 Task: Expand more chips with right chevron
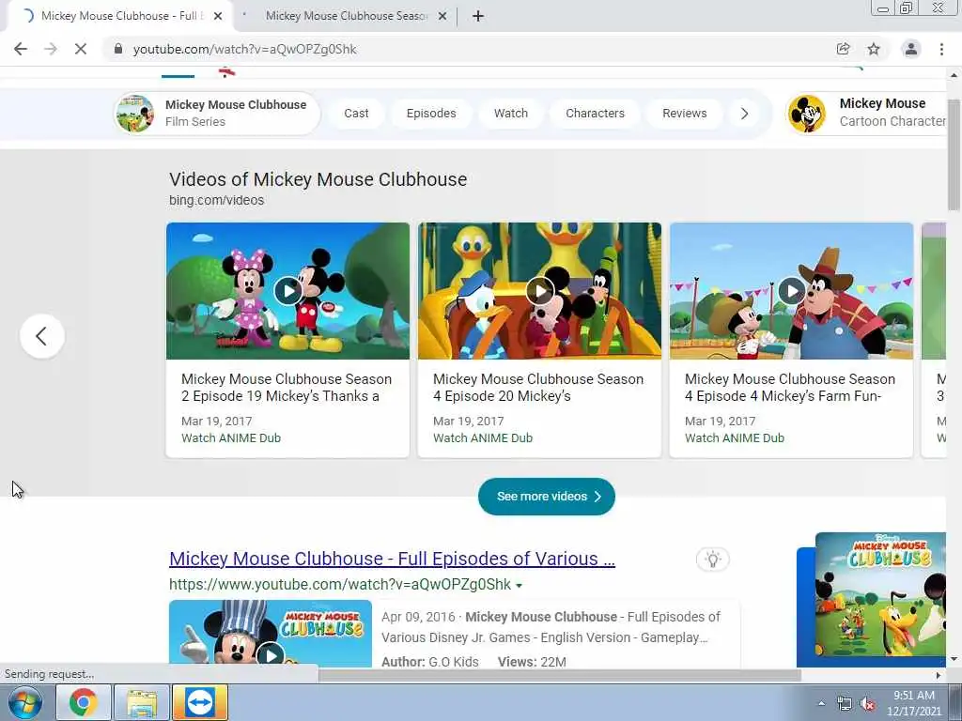pos(744,114)
